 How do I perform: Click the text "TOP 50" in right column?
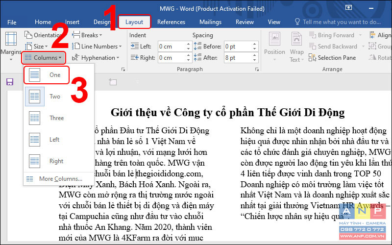(367, 173)
